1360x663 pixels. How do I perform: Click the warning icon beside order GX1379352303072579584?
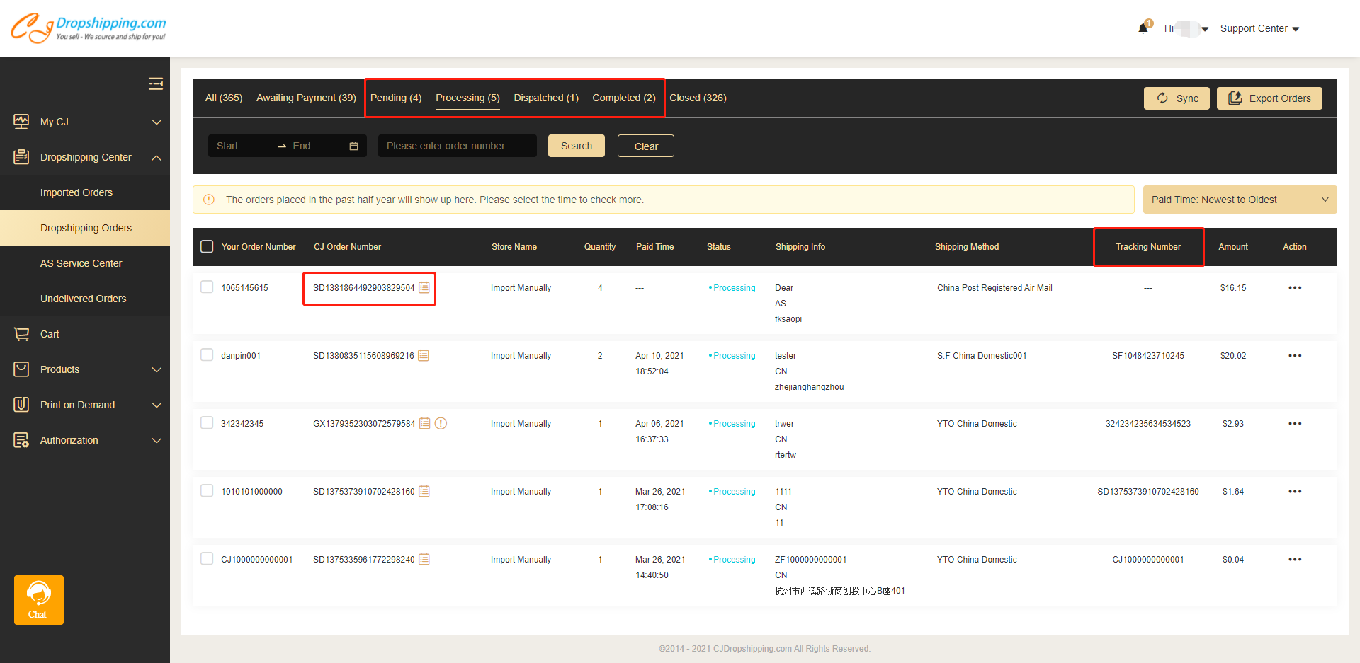coord(441,423)
